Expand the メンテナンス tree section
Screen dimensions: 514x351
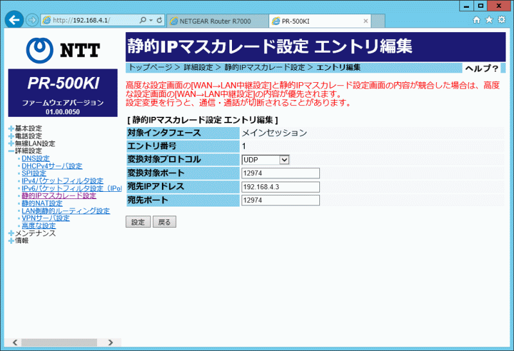[11, 233]
